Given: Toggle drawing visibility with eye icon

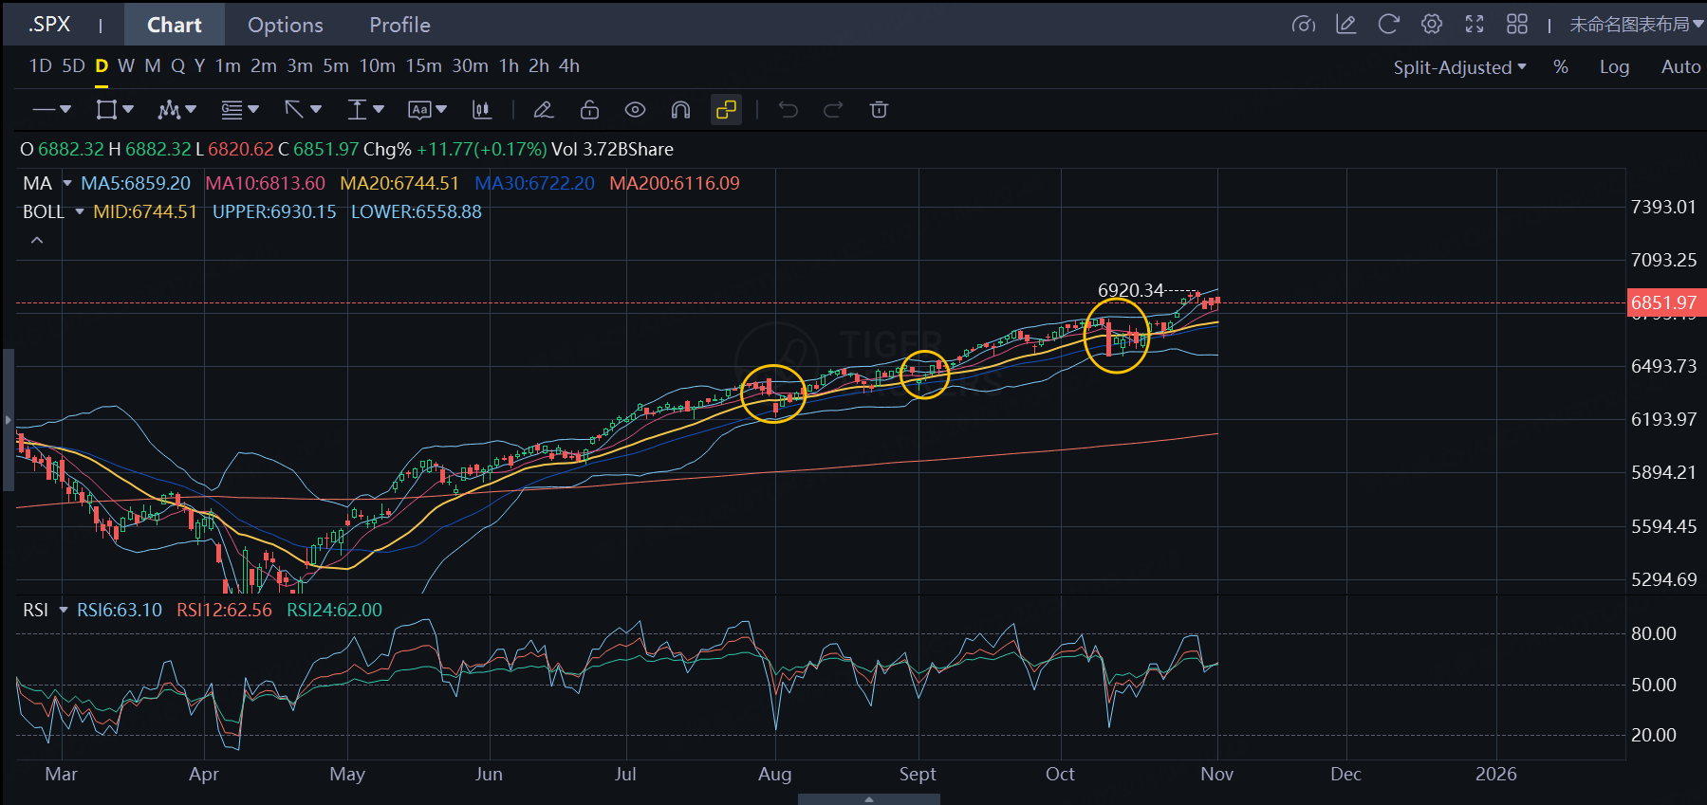Looking at the screenshot, I should pyautogui.click(x=635, y=110).
